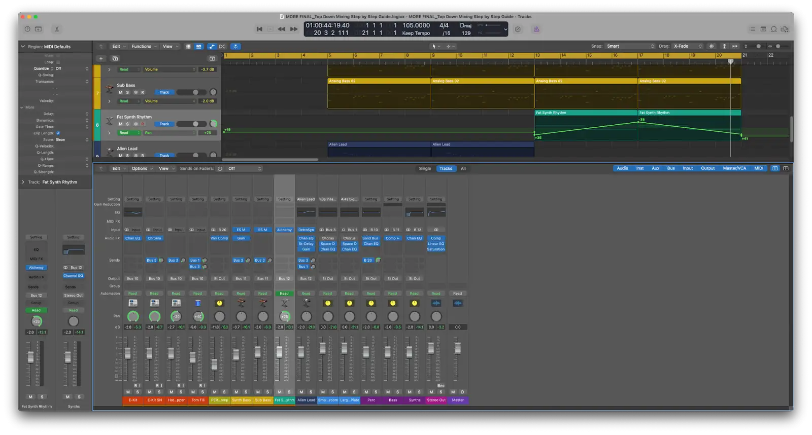The width and height of the screenshot is (812, 435).
Task: Switch mixer to the Bus filter tab
Action: (x=671, y=168)
